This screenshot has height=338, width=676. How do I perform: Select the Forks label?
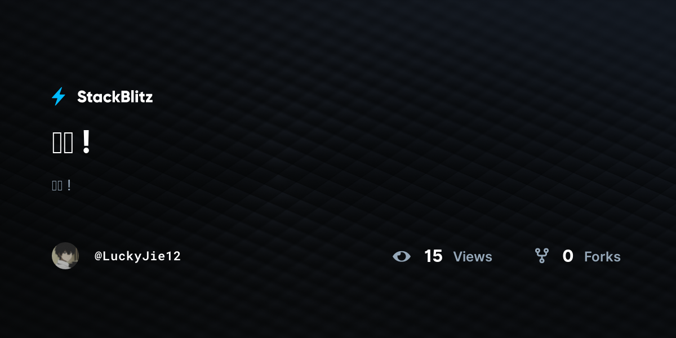click(x=602, y=257)
